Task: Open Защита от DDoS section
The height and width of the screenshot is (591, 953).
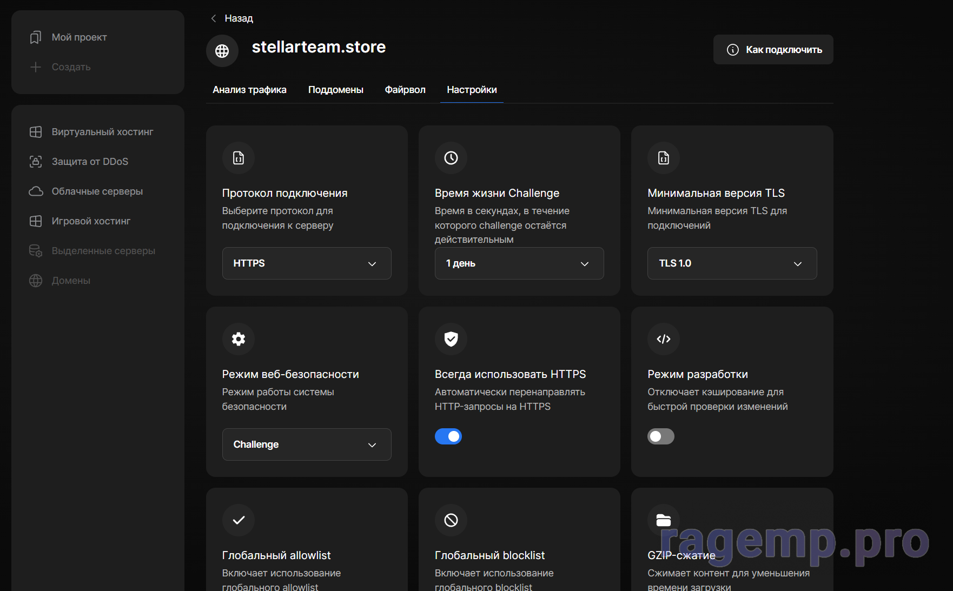Action: pyautogui.click(x=90, y=162)
